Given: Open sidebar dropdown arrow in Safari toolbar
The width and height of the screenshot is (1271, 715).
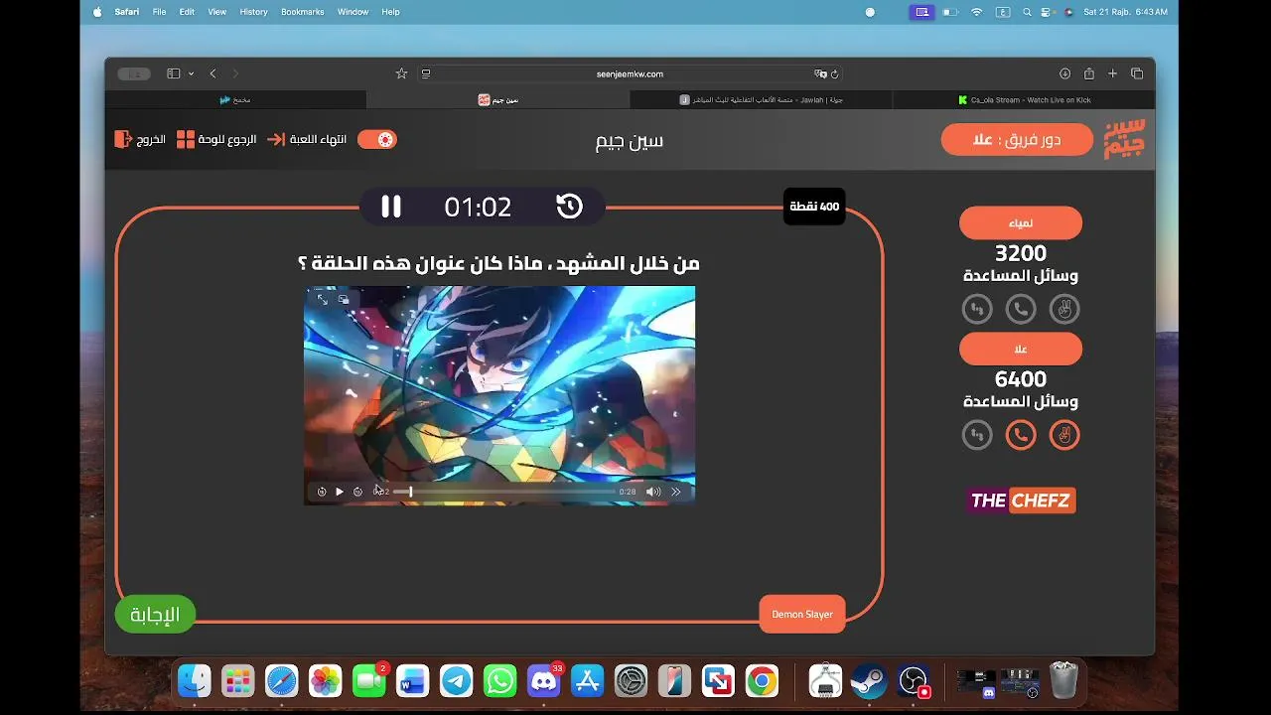Looking at the screenshot, I should [x=191, y=73].
